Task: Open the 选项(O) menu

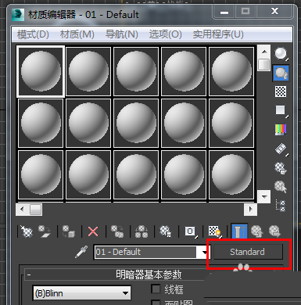Action: (x=166, y=34)
